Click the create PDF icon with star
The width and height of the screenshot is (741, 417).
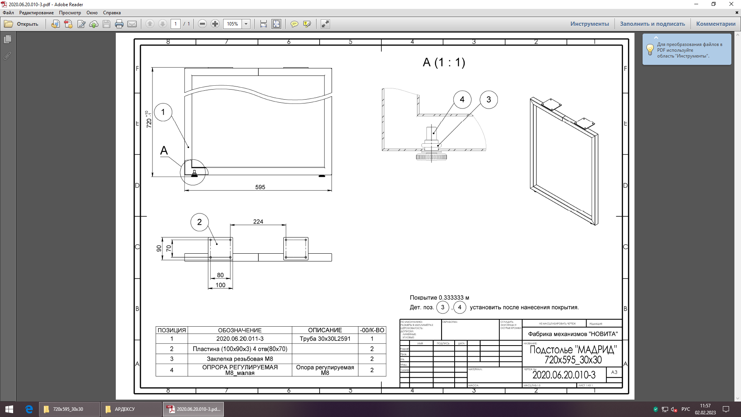(68, 24)
